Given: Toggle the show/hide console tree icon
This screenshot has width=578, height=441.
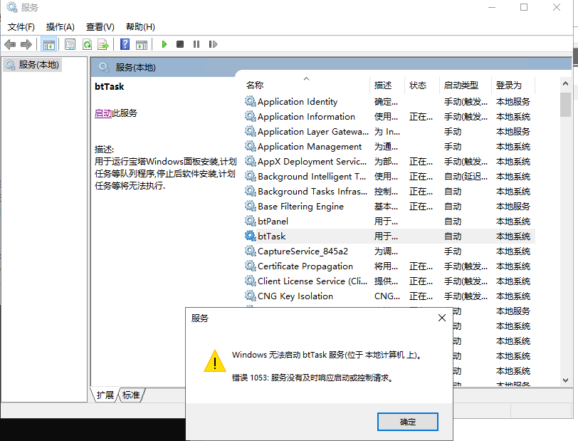Looking at the screenshot, I should [x=48, y=45].
